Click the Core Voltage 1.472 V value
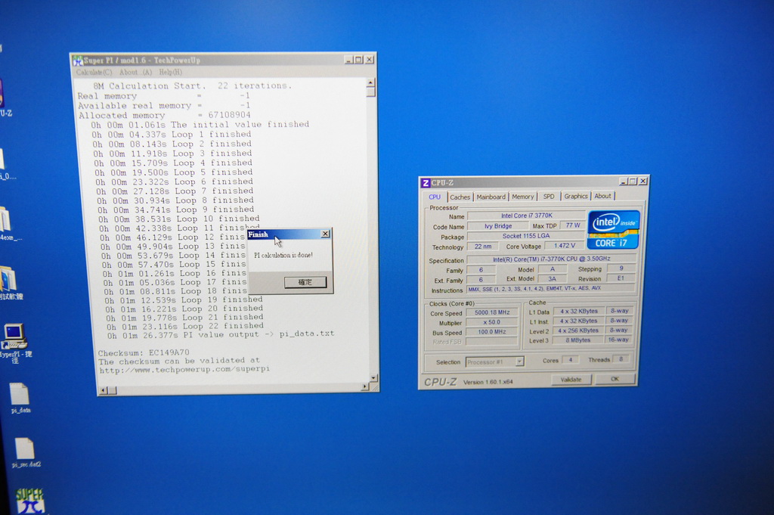The height and width of the screenshot is (515, 774). (x=564, y=246)
